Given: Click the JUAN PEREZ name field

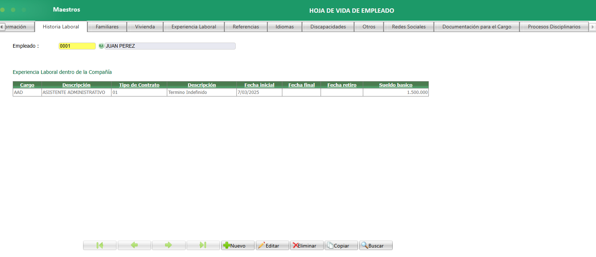Looking at the screenshot, I should click(170, 46).
